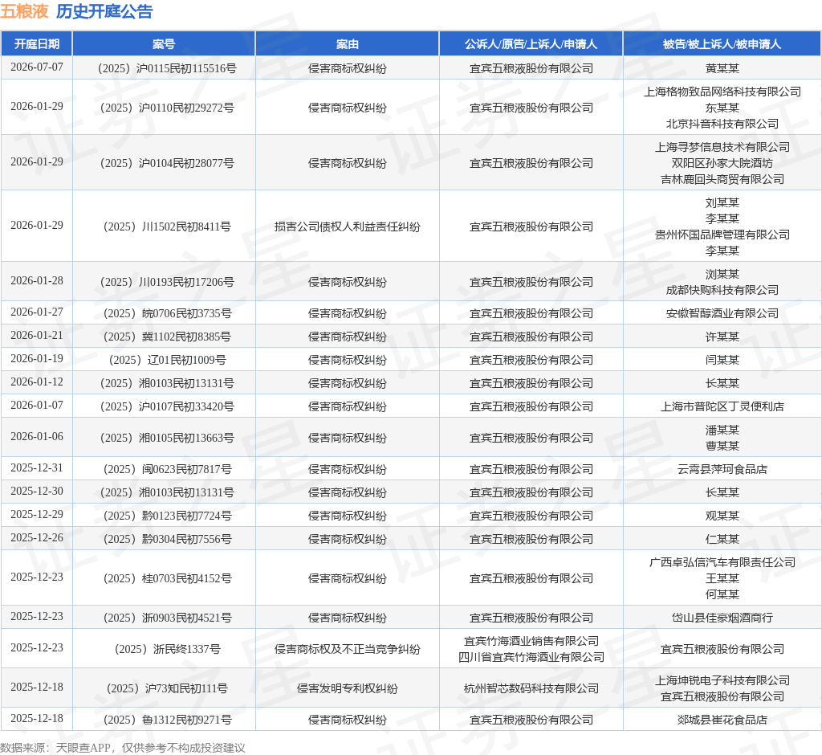
Task: Click defendant 许某某
Action: (722, 337)
